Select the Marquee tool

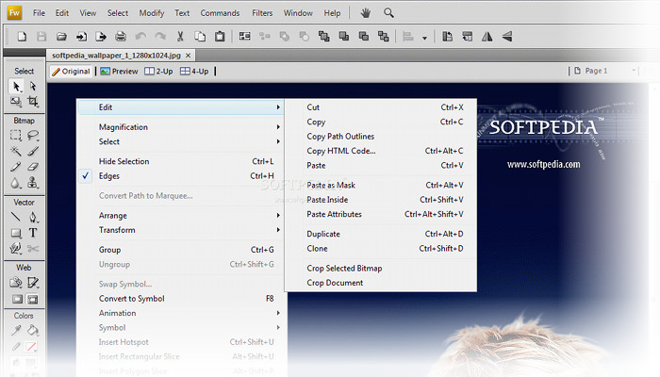click(16, 136)
